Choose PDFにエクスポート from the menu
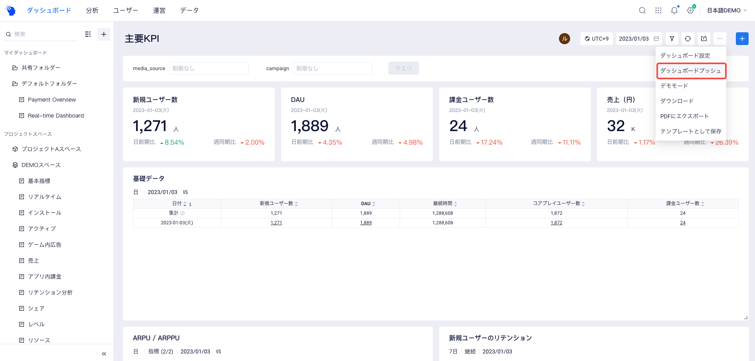 tap(684, 116)
